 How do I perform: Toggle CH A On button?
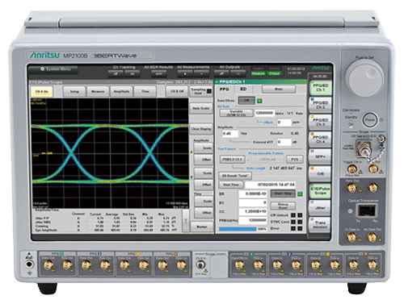[42, 92]
